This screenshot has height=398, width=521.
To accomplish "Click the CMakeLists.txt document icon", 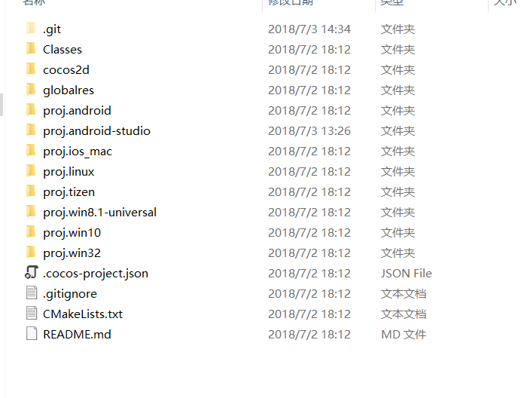I will pyautogui.click(x=32, y=313).
